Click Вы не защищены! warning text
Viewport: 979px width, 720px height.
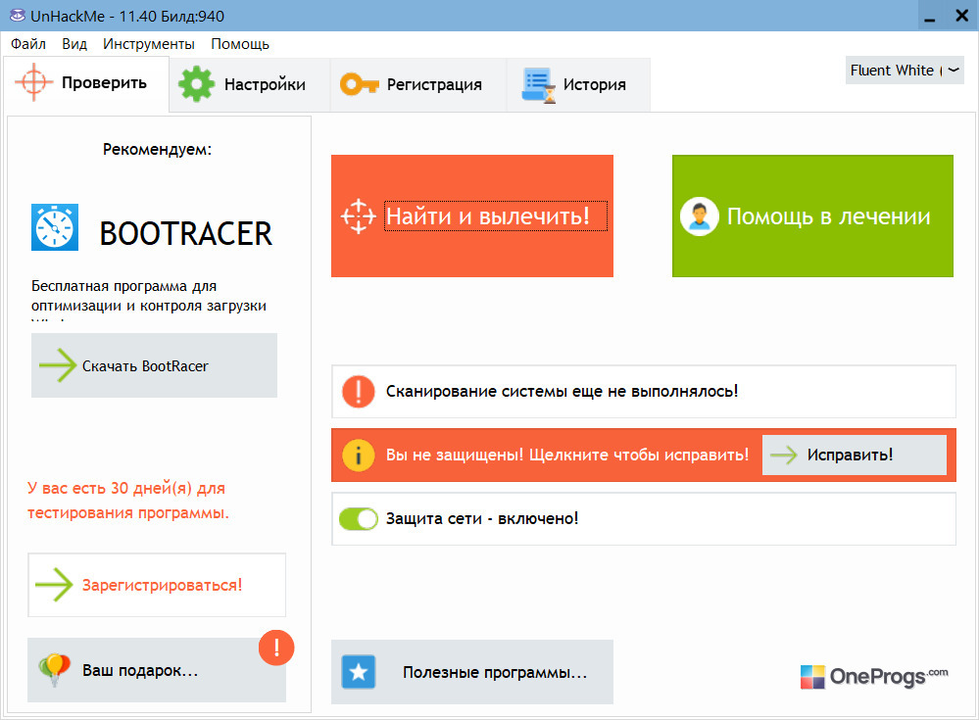click(567, 455)
